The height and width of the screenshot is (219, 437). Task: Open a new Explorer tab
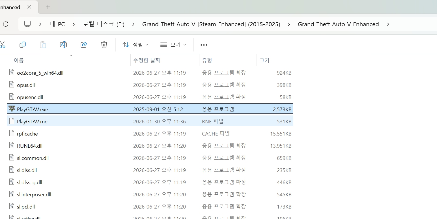[48, 7]
